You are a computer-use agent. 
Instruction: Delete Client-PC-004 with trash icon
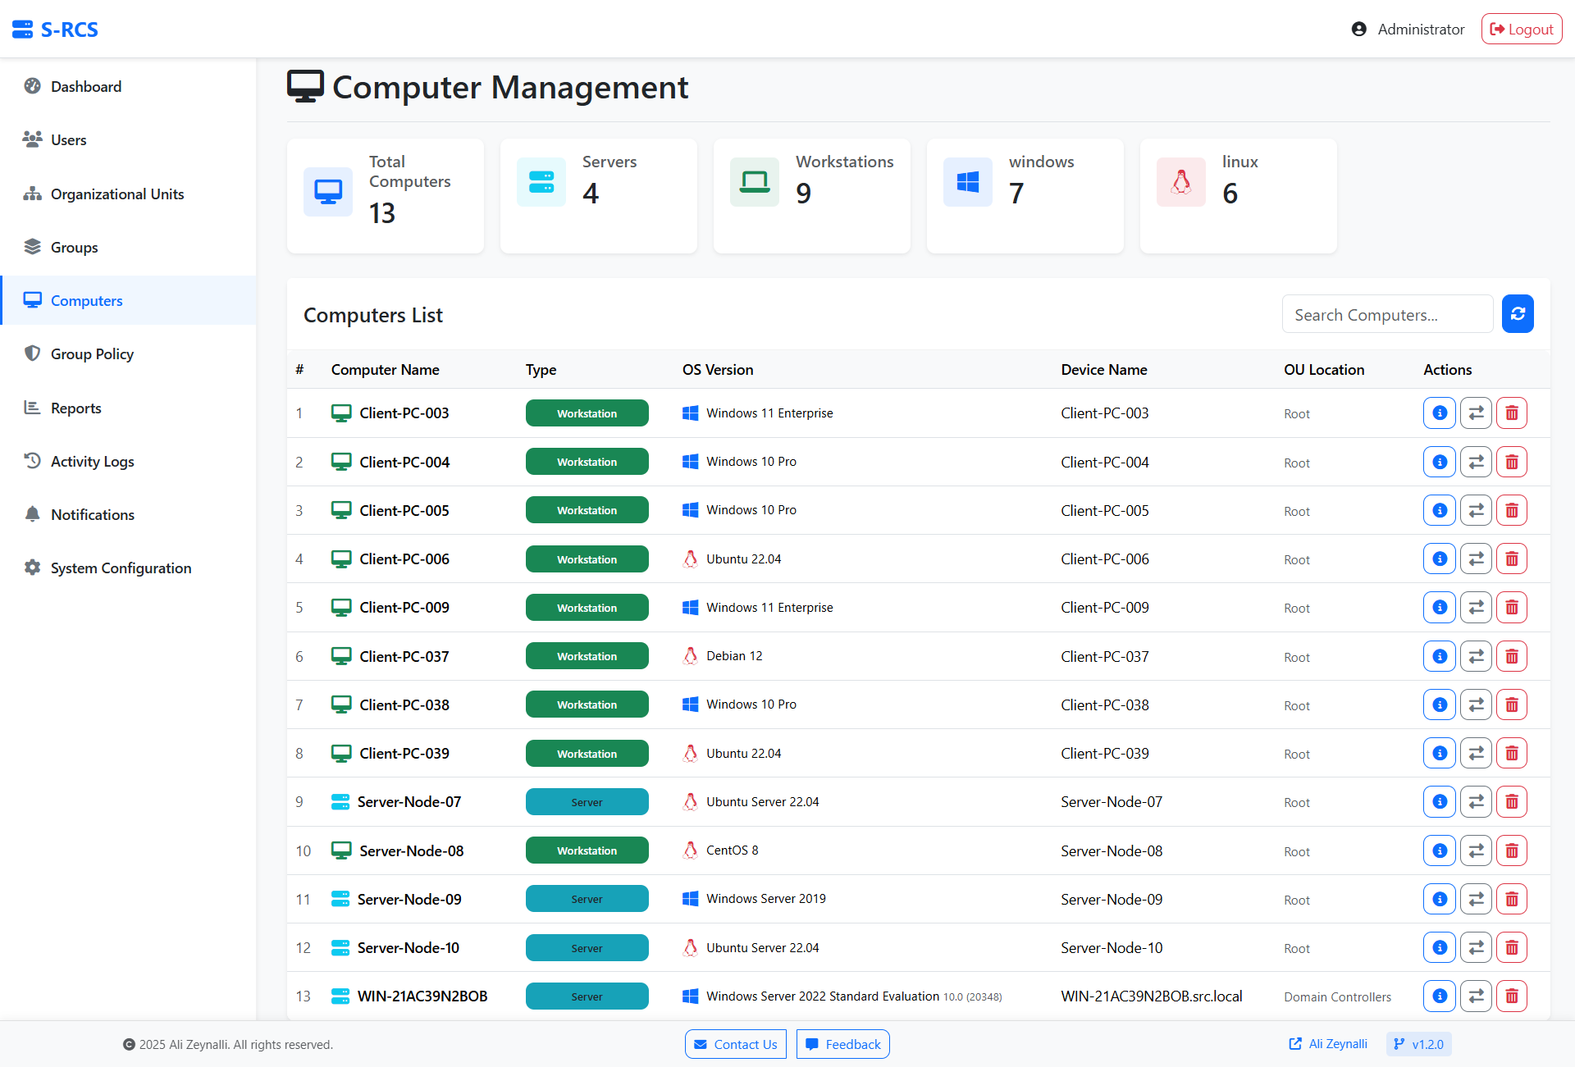pyautogui.click(x=1511, y=462)
